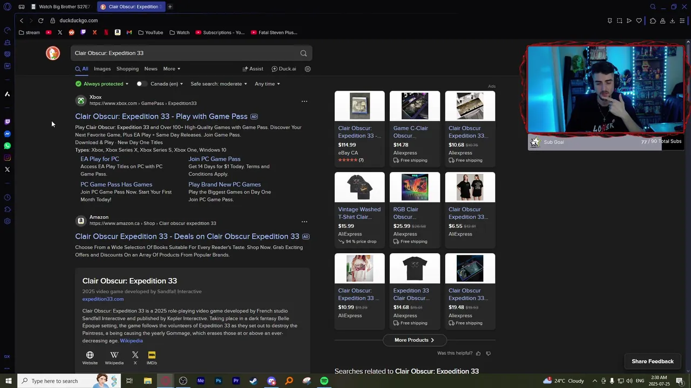Open Photoshop from the taskbar
Viewport: 691px width, 388px height.
pos(218,381)
